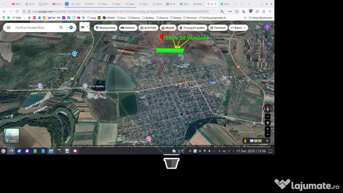Zoom out with the minus button
This screenshot has height=193, width=343.
pyautogui.click(x=267, y=134)
